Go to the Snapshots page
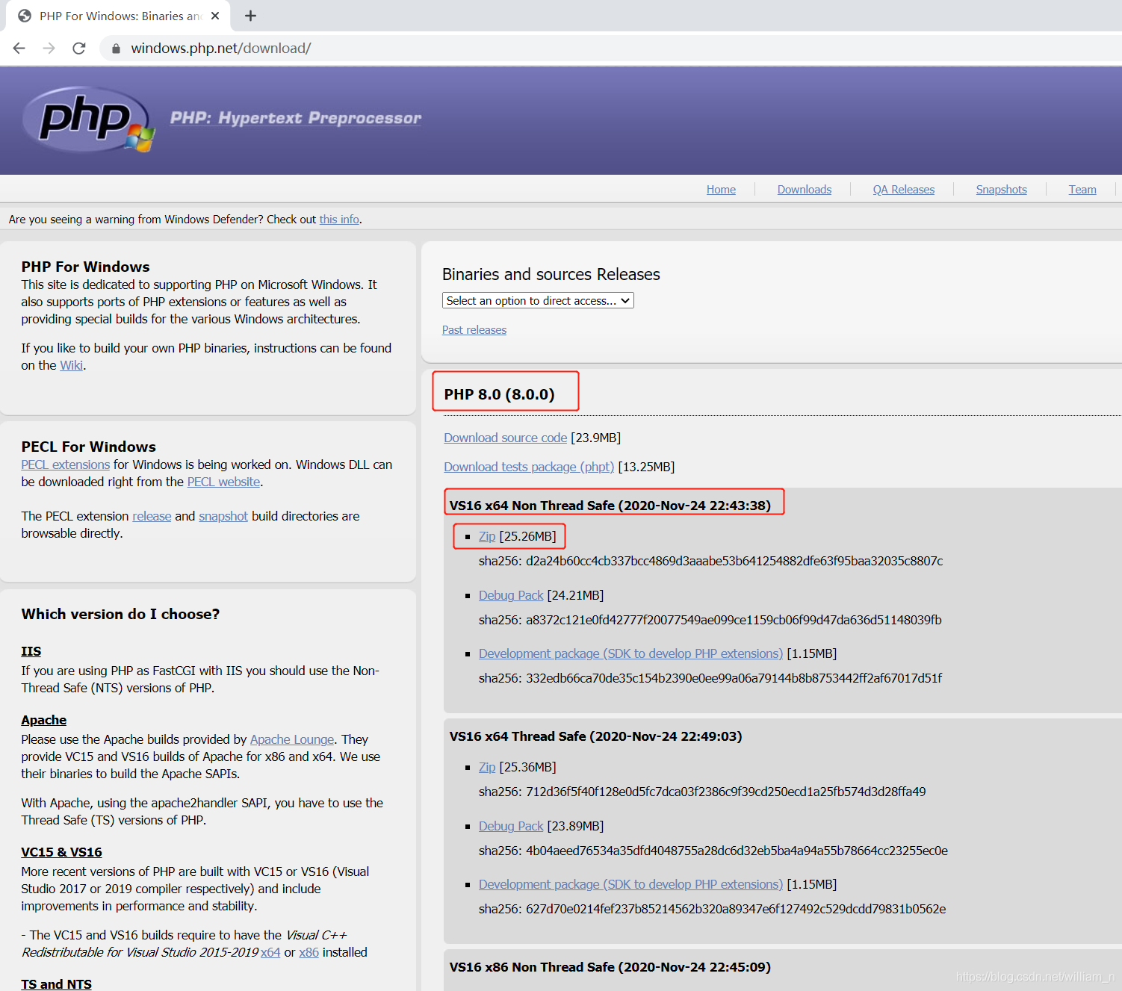 1001,189
